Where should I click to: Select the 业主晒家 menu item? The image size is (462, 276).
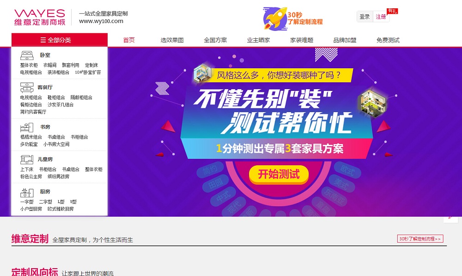(258, 40)
